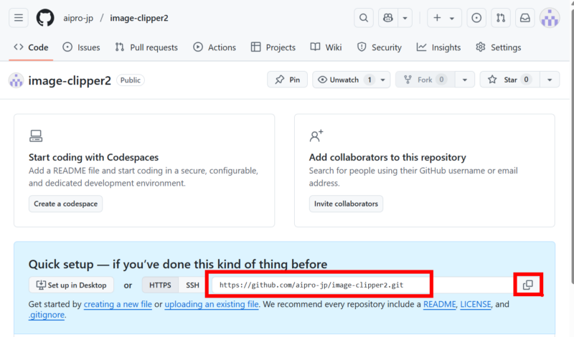Open the .gitignore link

click(x=47, y=315)
